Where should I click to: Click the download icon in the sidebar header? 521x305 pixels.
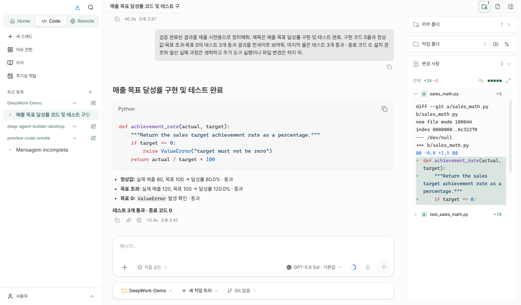pos(78,7)
